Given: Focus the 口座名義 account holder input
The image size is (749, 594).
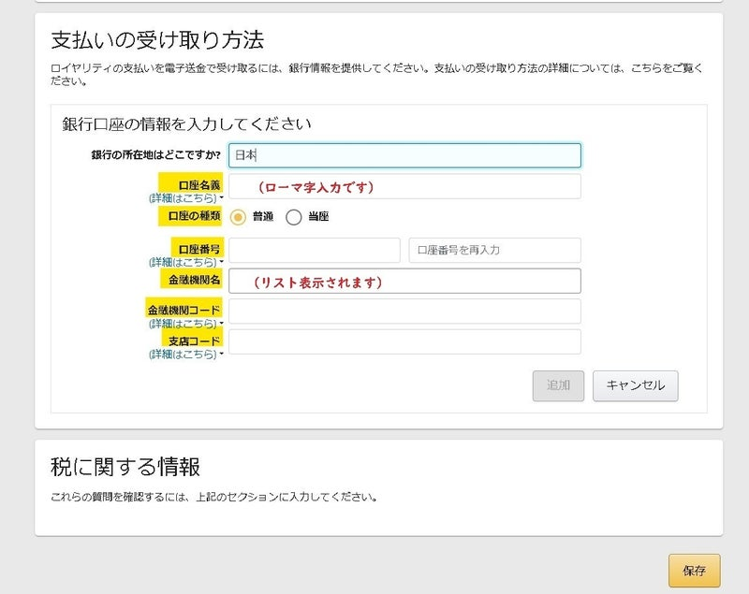Looking at the screenshot, I should coord(404,186).
